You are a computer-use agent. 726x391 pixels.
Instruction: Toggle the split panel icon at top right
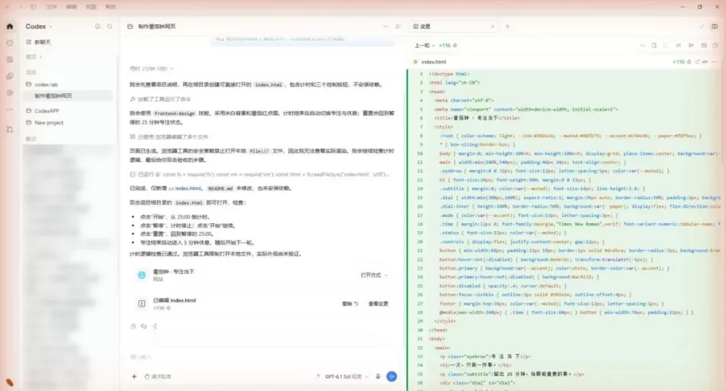pyautogui.click(x=715, y=26)
